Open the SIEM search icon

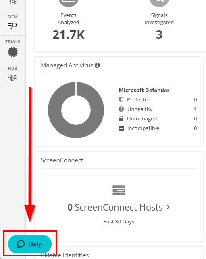coord(12,26)
